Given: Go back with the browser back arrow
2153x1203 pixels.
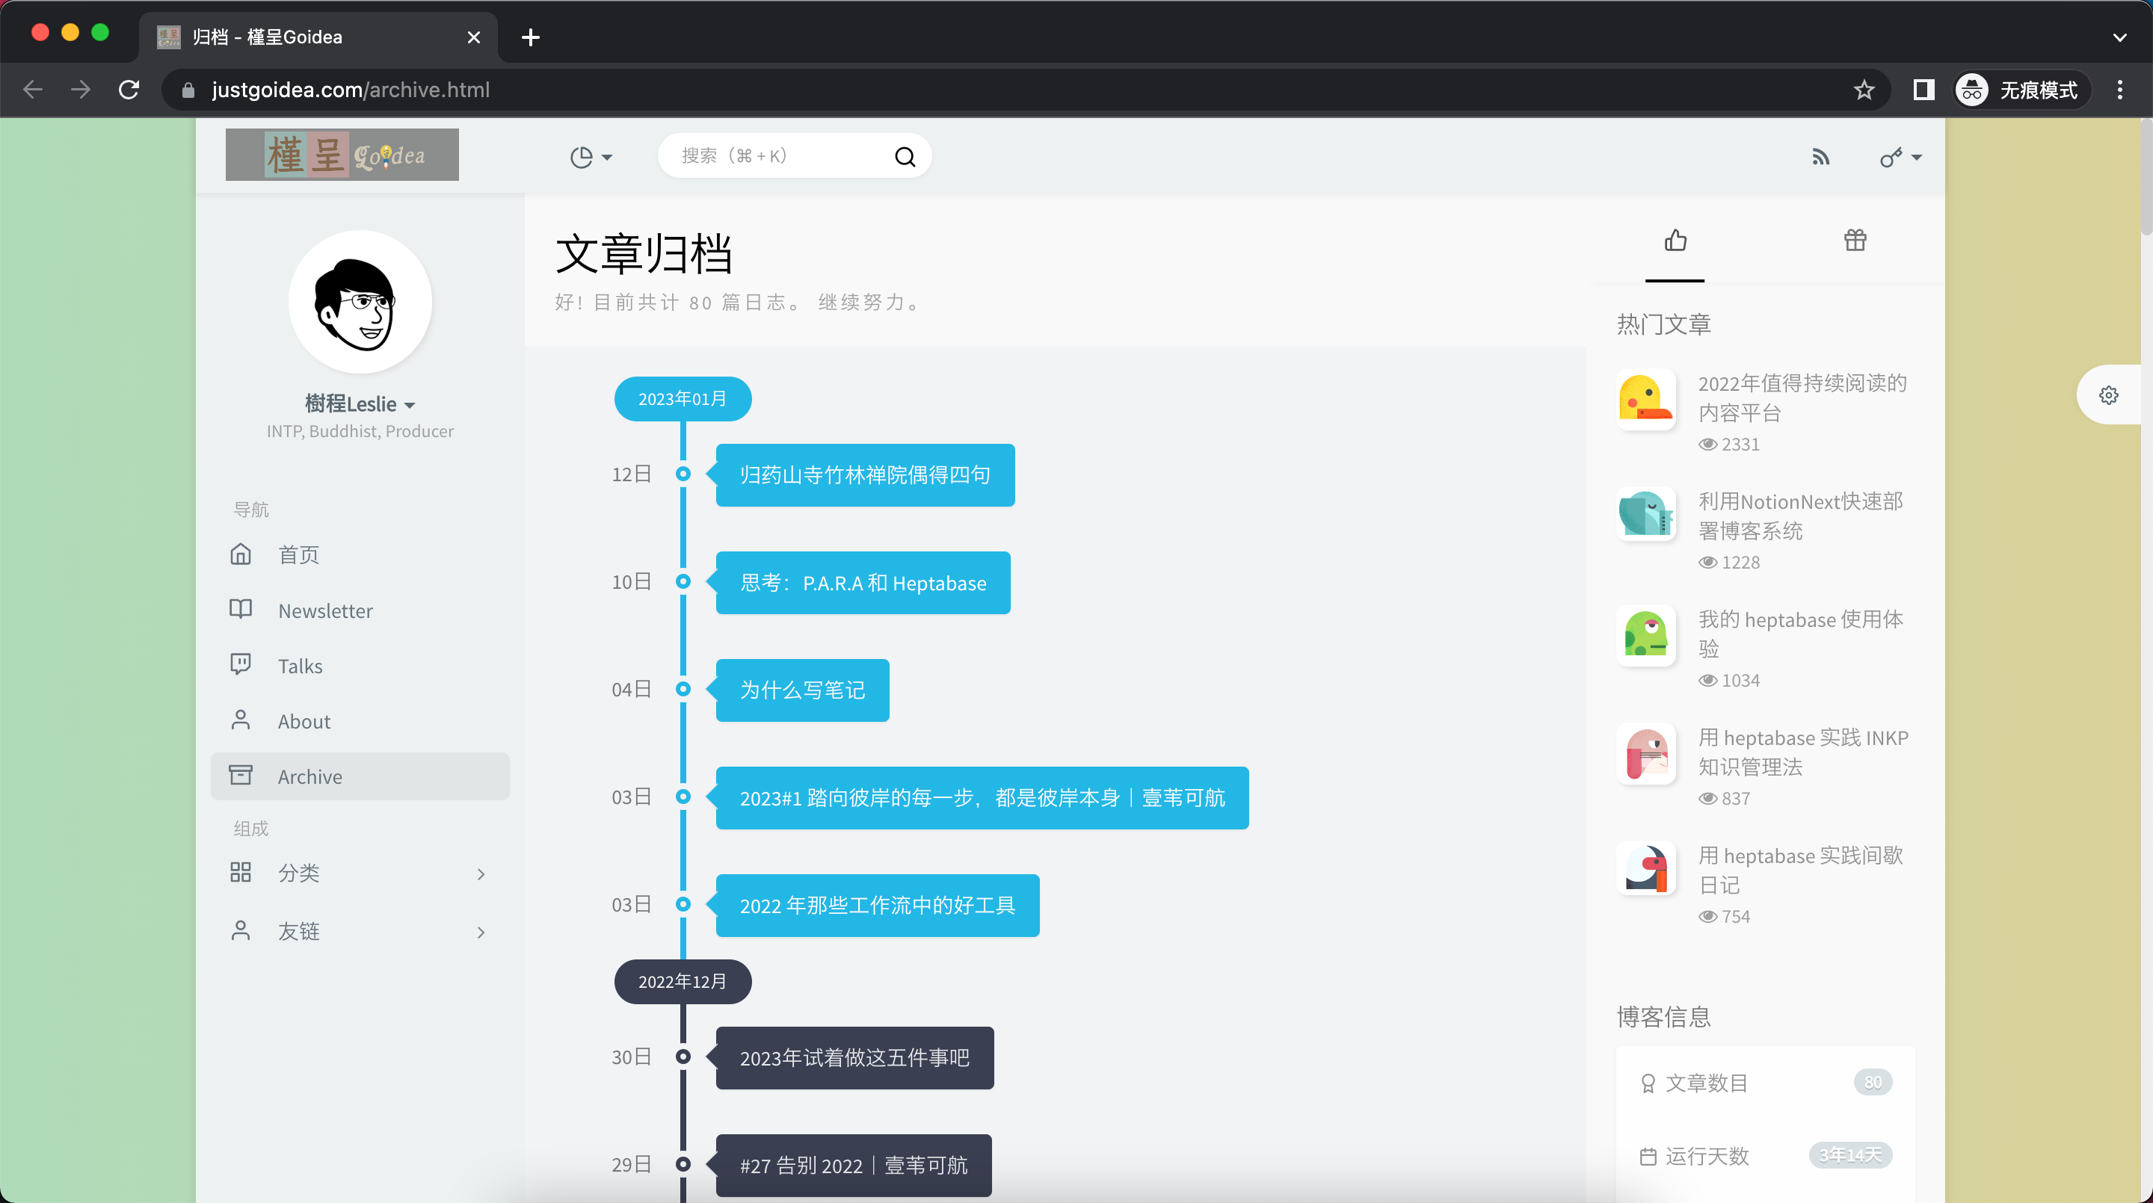Looking at the screenshot, I should pos(34,90).
